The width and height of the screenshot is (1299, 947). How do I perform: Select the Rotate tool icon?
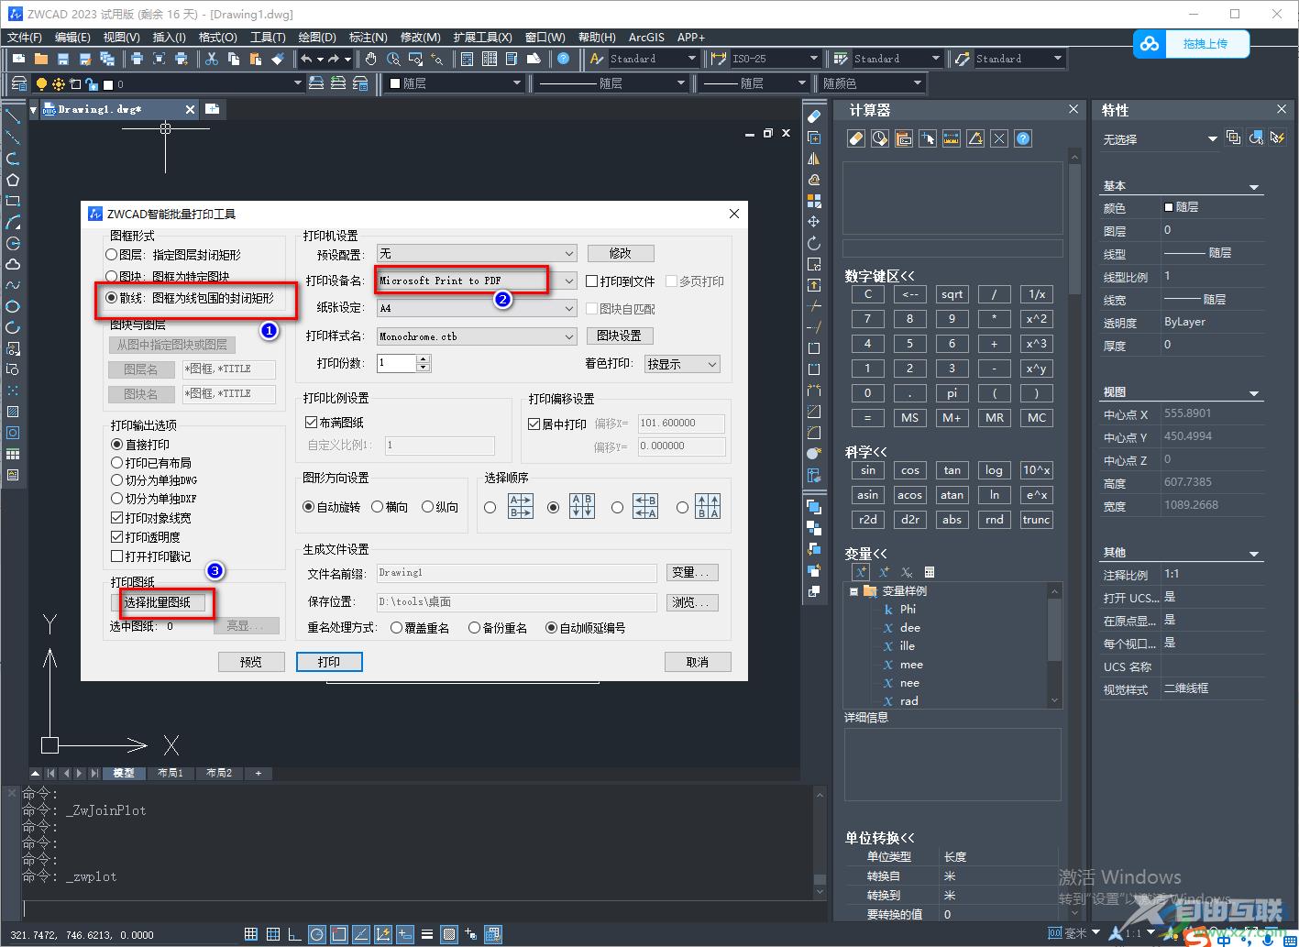(x=814, y=243)
